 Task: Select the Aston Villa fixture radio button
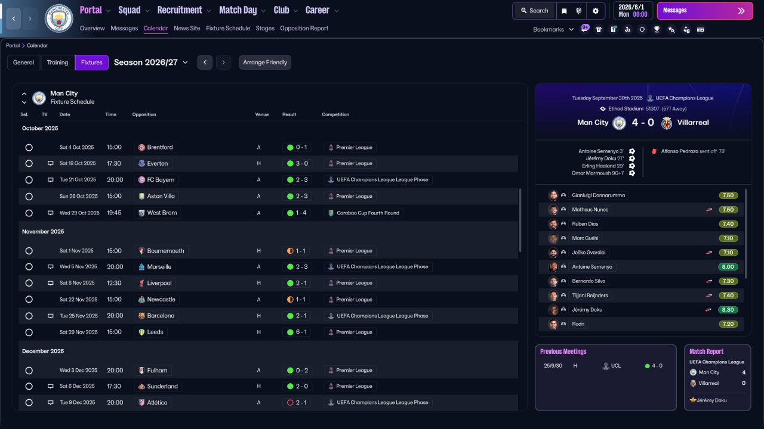pos(29,196)
